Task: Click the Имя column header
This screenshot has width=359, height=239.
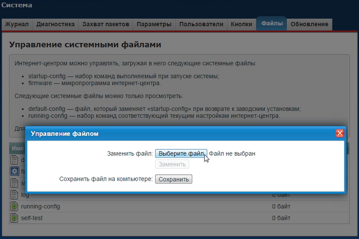Action: pos(19,148)
